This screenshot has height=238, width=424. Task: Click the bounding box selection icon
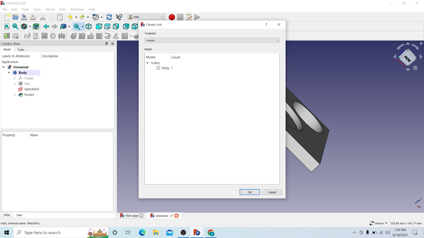(36, 26)
